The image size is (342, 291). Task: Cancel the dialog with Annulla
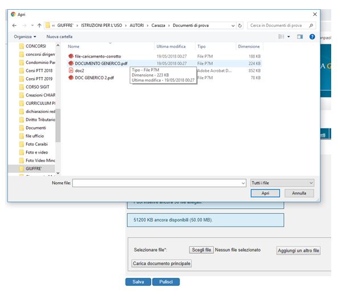click(299, 193)
